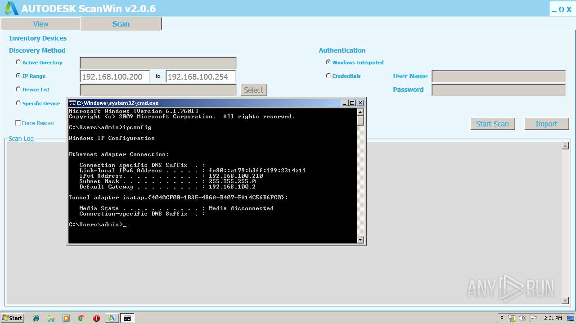
Task: Click the Link-local IPv6 Address line
Action: point(193,171)
